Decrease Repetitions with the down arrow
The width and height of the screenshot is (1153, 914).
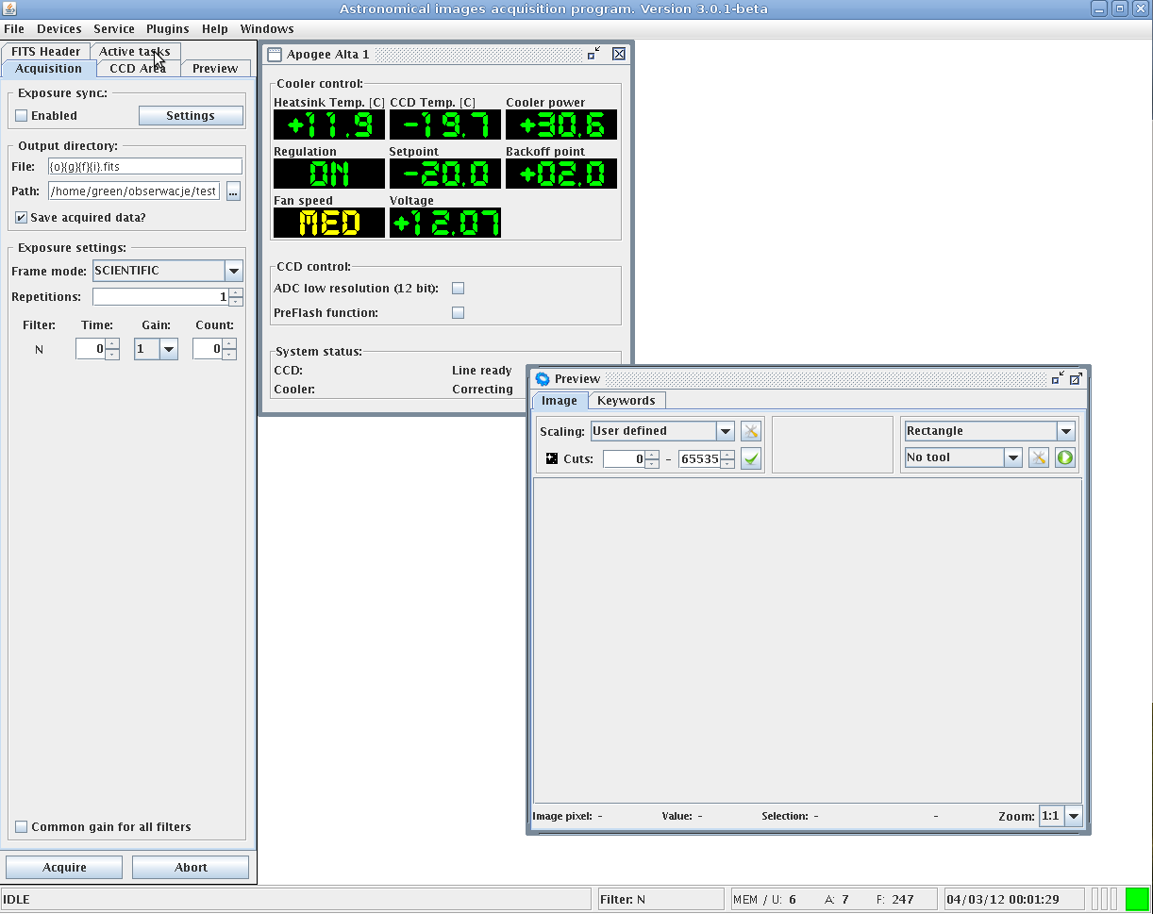(235, 302)
